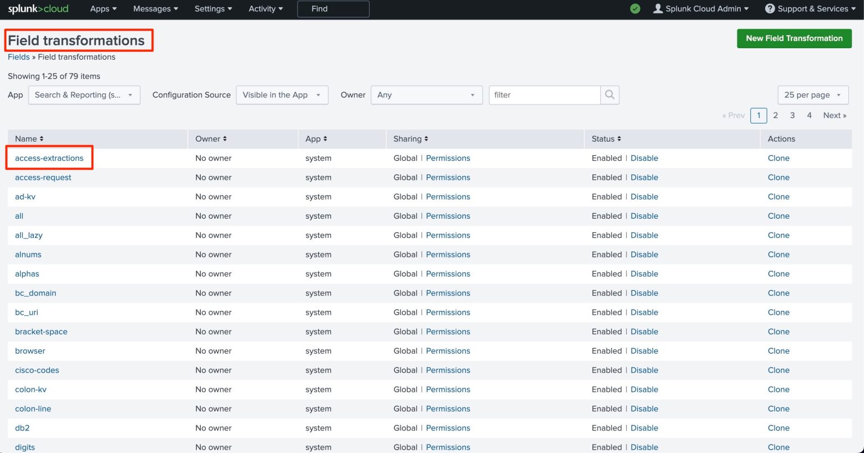The width and height of the screenshot is (864, 453).
Task: Expand the Configuration Source dropdown
Action: [282, 95]
